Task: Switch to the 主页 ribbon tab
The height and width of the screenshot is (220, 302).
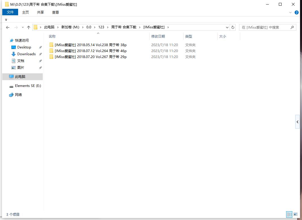Action: [25, 12]
